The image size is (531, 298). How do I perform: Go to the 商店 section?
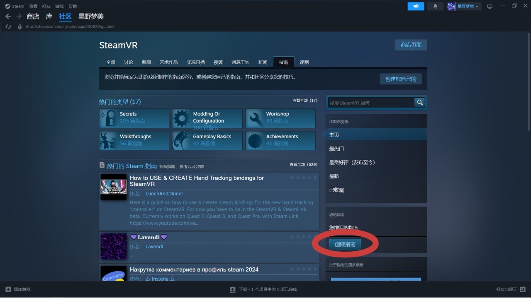[x=33, y=17]
